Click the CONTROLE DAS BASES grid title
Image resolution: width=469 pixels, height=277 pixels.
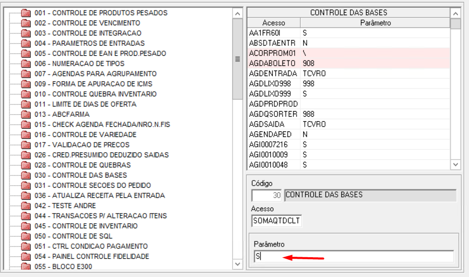[x=348, y=13]
